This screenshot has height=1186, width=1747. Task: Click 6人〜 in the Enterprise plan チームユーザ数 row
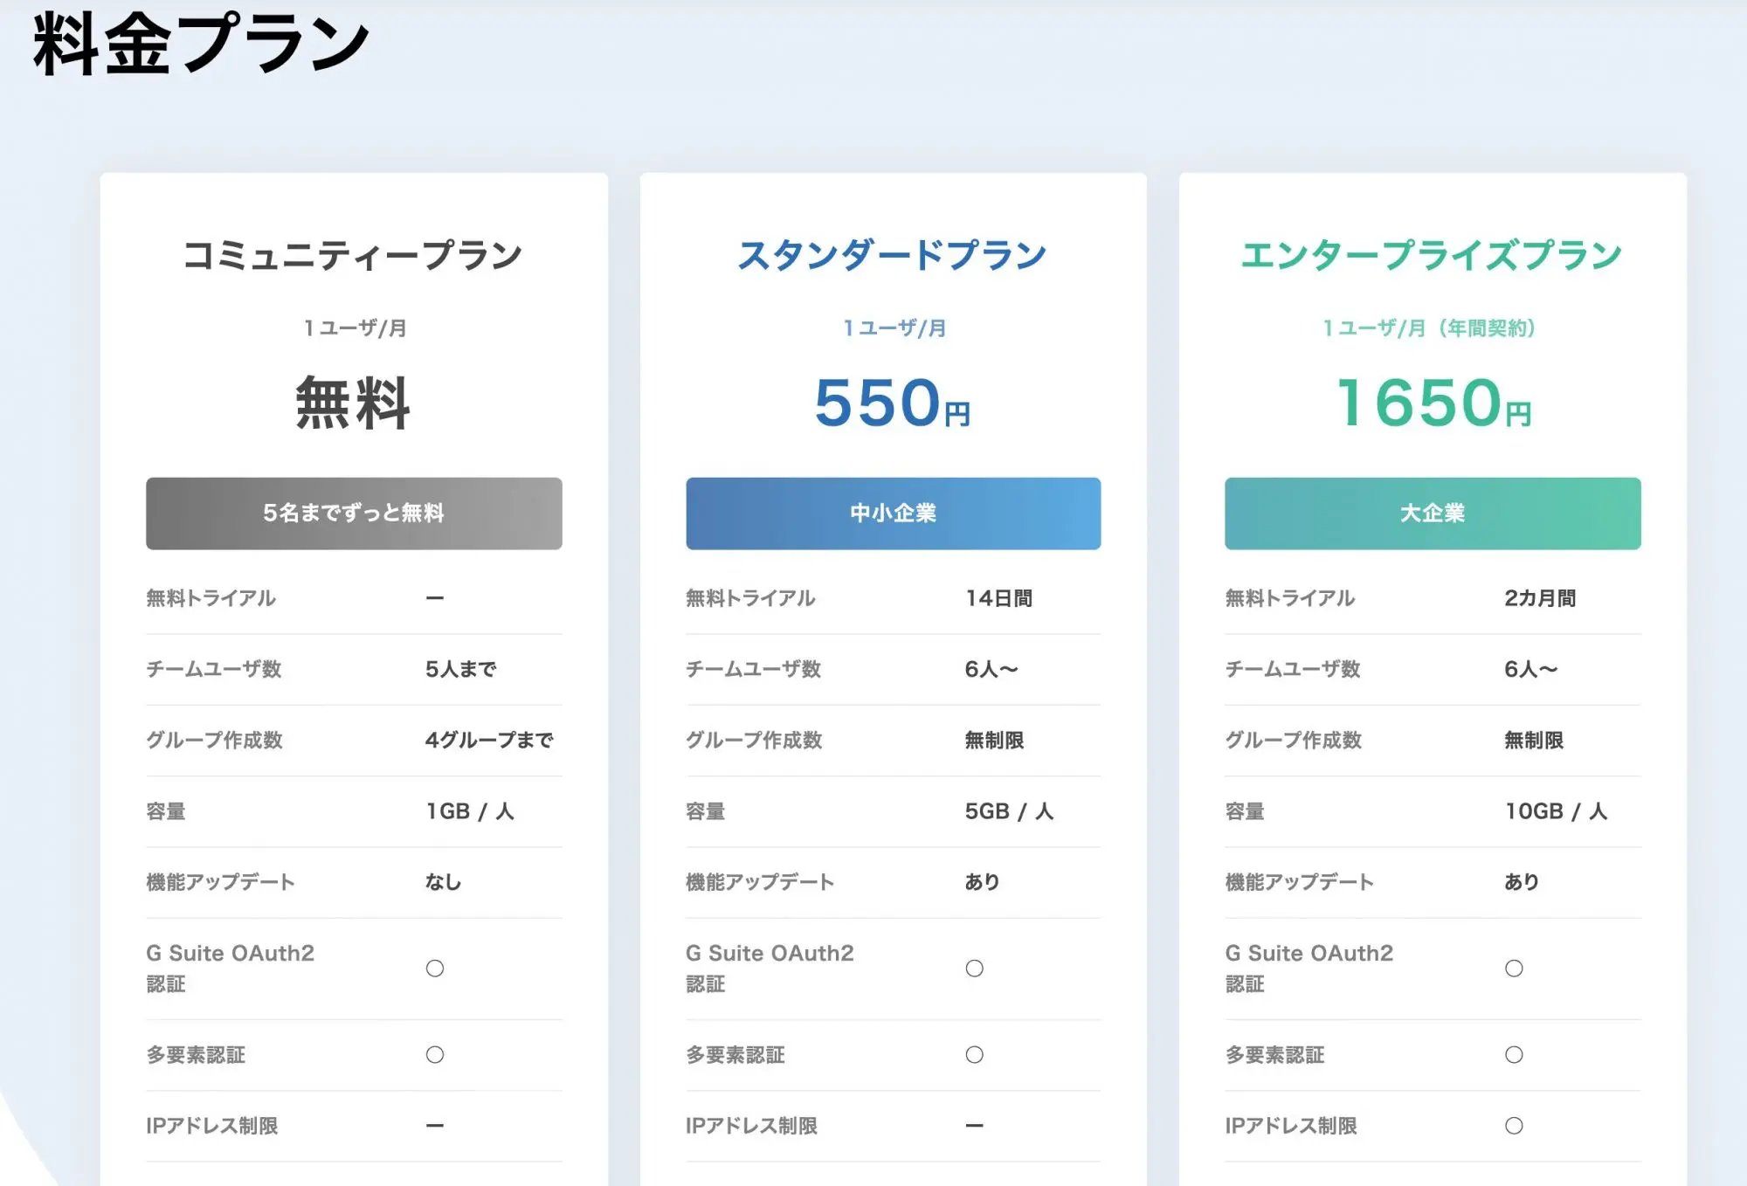coord(1530,669)
